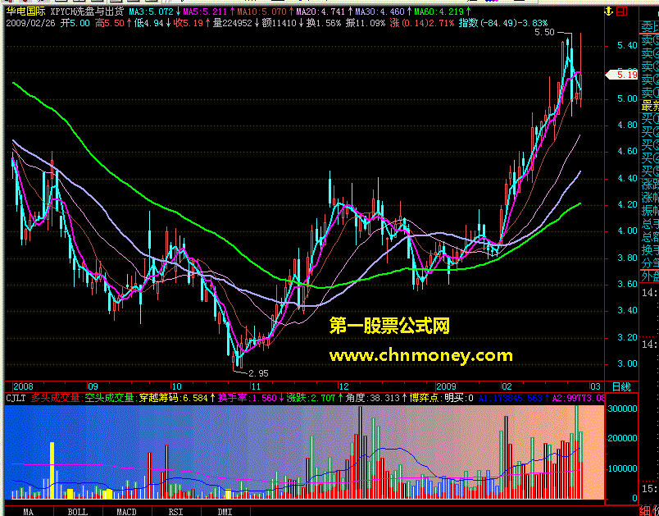This screenshot has height=516, width=659.
Task: Click the 2008 time axis label
Action: pyautogui.click(x=23, y=386)
